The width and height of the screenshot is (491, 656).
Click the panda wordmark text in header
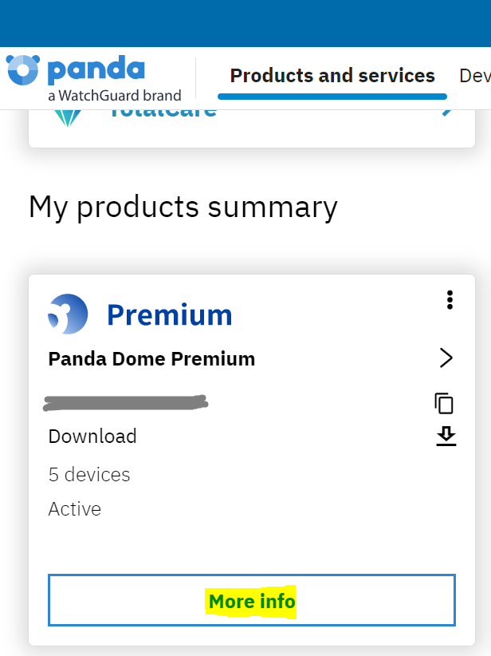pos(96,70)
